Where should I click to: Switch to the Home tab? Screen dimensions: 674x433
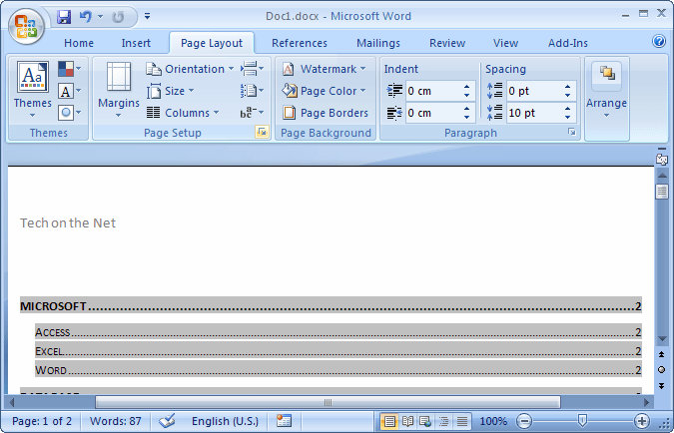[79, 43]
